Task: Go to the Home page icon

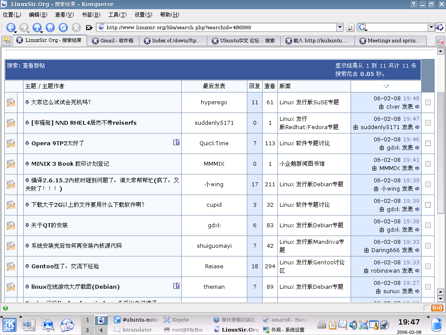Action: point(50,27)
